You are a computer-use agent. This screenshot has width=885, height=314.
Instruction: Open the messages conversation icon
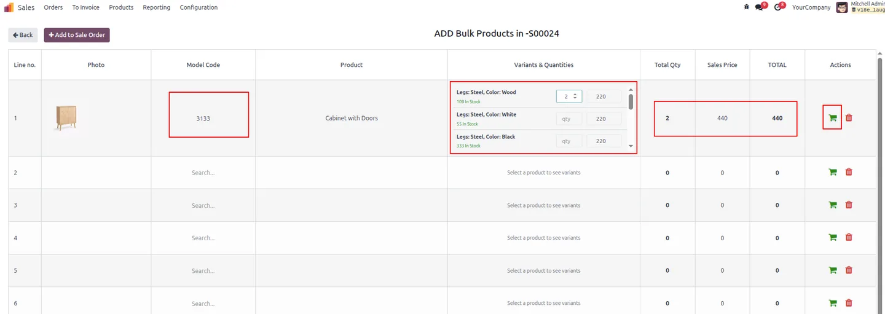pos(760,7)
